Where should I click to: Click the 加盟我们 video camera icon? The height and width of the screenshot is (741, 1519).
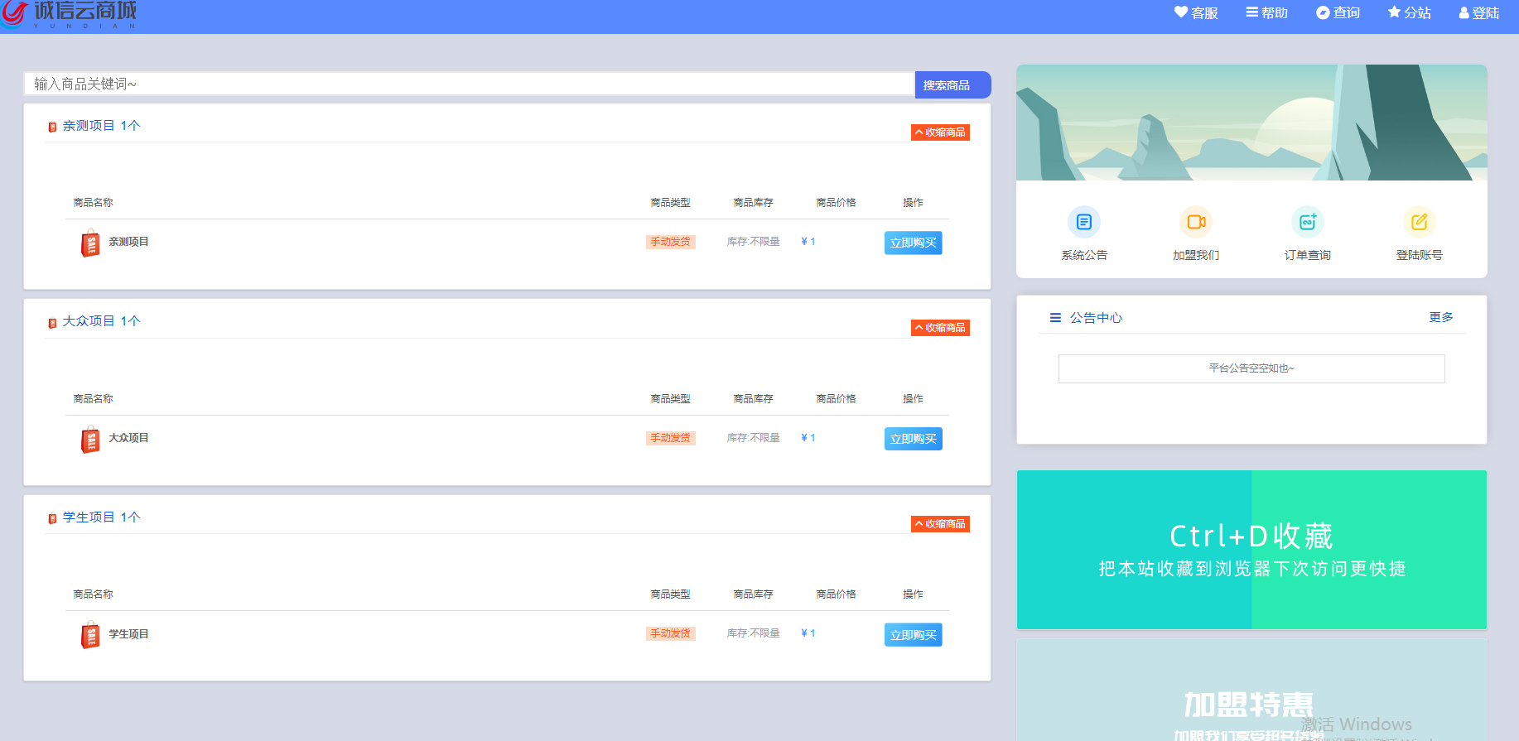pos(1195,222)
